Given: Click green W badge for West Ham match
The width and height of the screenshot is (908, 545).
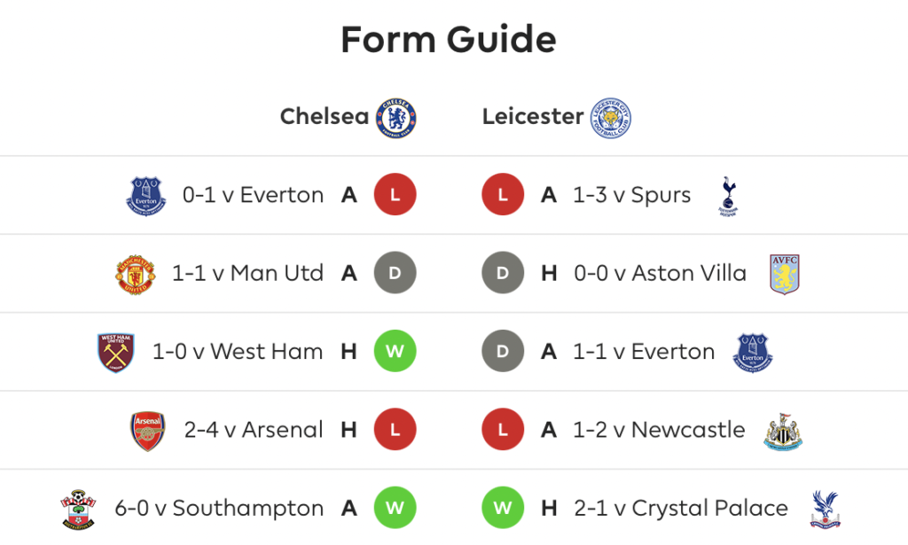Looking at the screenshot, I should coord(395,351).
